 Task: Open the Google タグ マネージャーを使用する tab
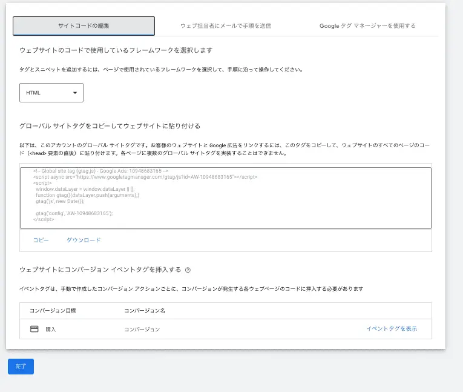click(x=367, y=25)
